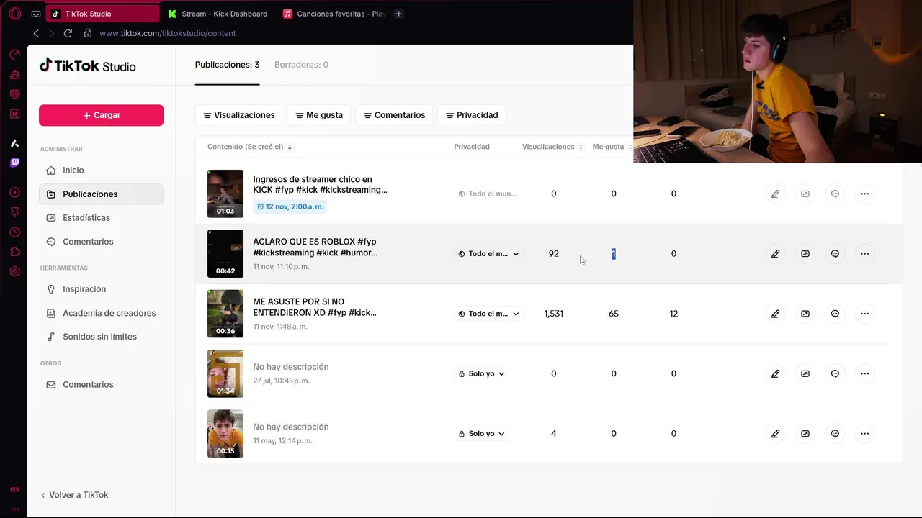Open Aria AI icon in sidebar

14,144
